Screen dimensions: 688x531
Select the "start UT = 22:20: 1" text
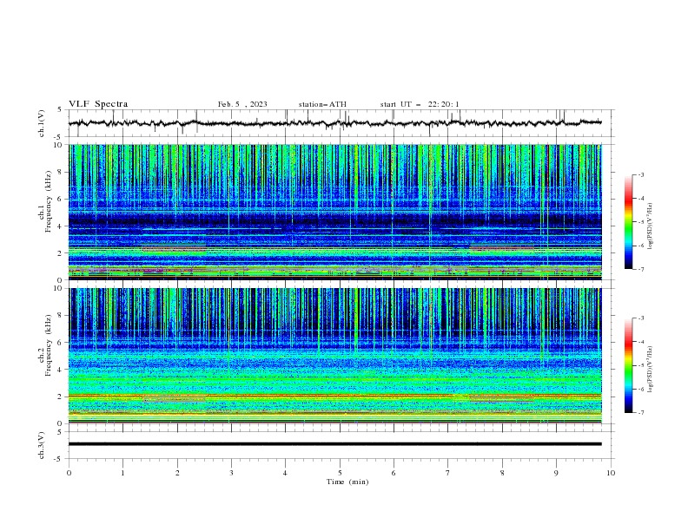click(420, 104)
